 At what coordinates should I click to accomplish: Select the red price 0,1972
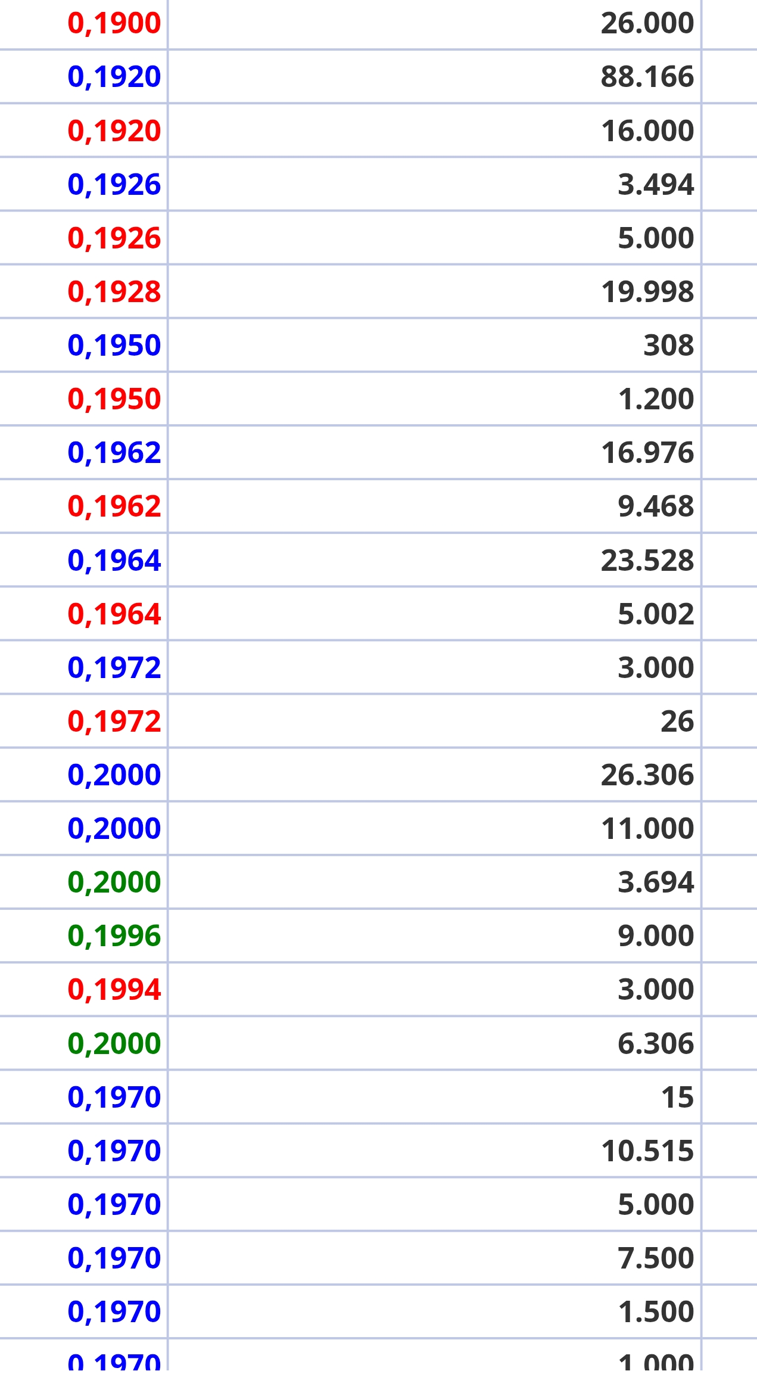[x=114, y=722]
